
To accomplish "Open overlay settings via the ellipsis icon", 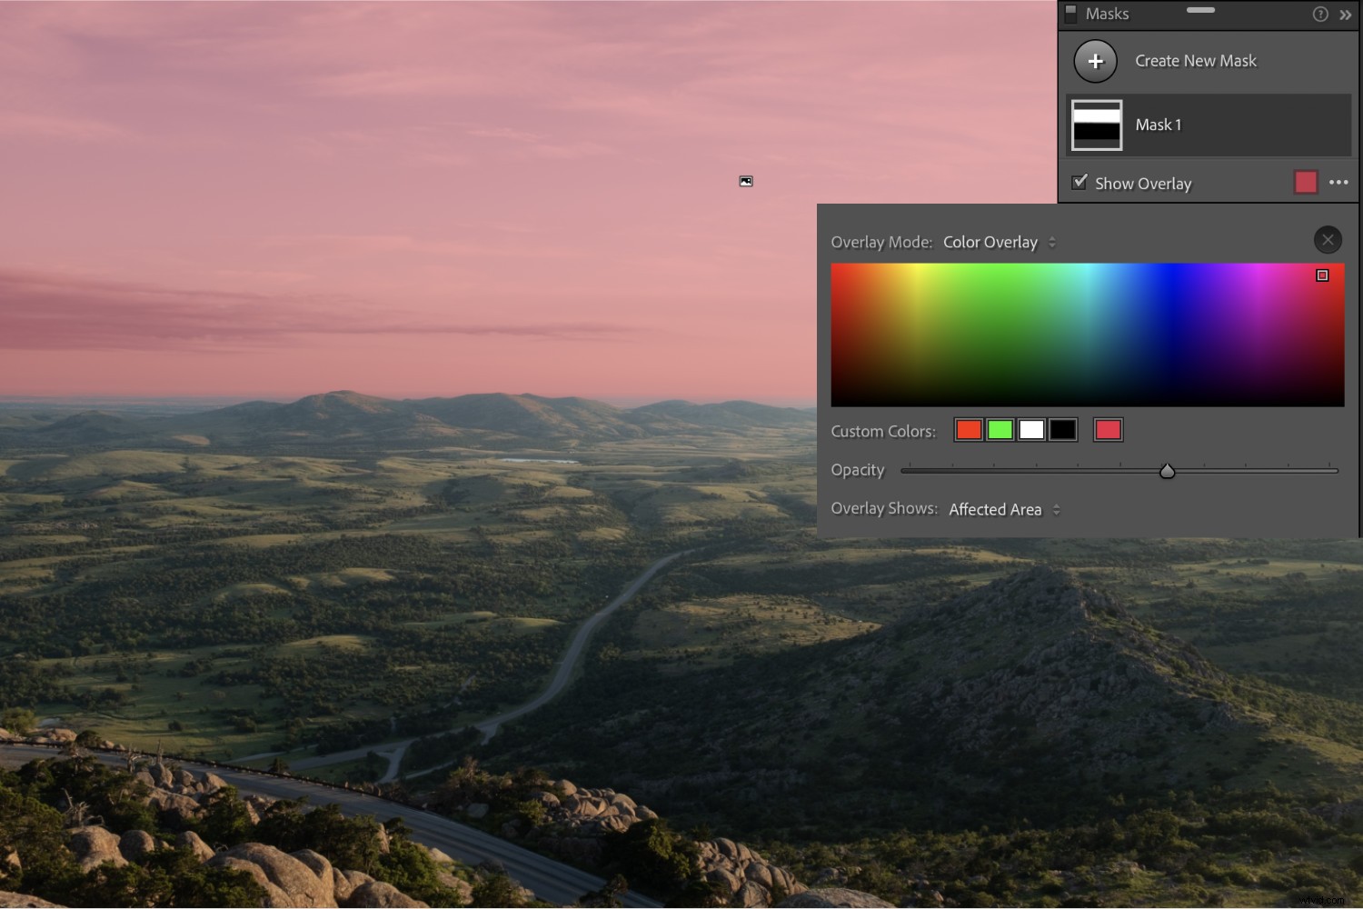I will [x=1338, y=182].
